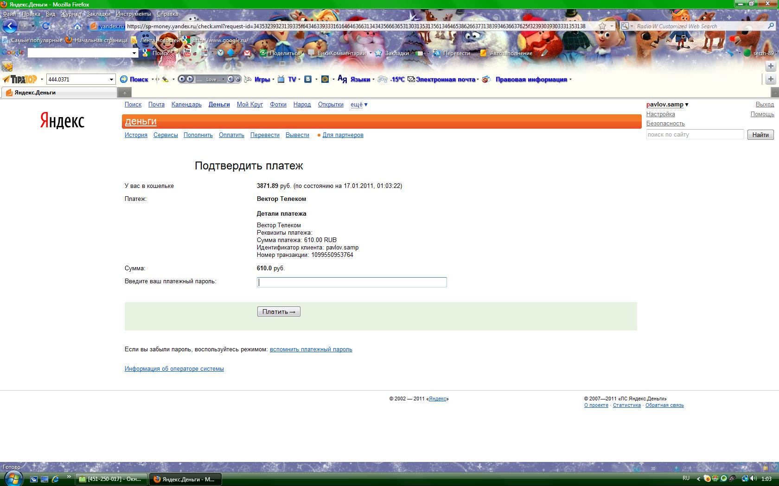Click the Пополнить link
Viewport: 779px width, 486px height.
(198, 135)
